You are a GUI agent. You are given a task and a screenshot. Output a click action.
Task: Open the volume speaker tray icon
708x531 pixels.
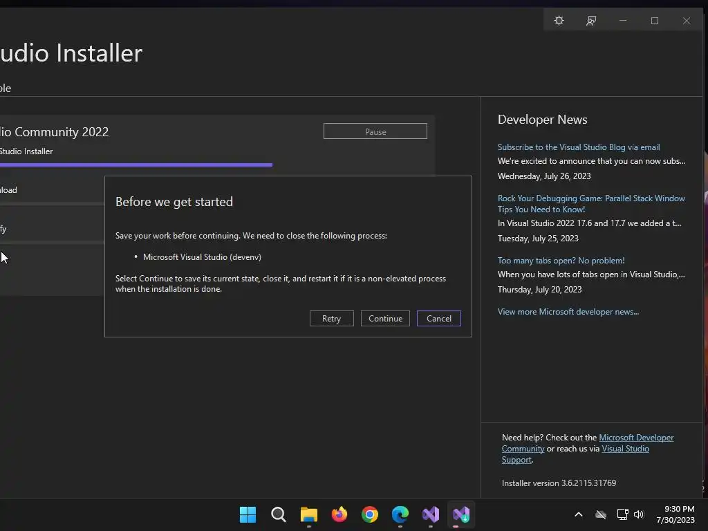(x=639, y=514)
